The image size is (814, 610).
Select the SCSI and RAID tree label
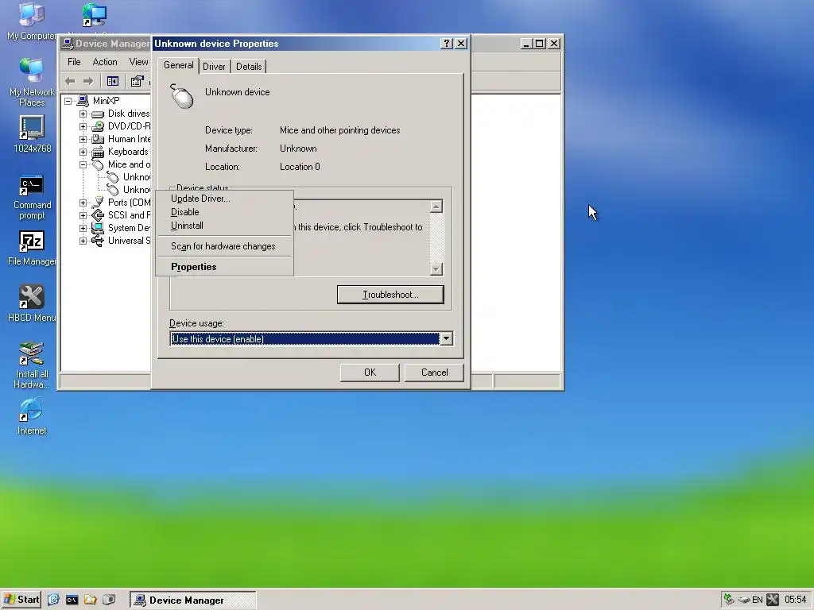tap(129, 215)
